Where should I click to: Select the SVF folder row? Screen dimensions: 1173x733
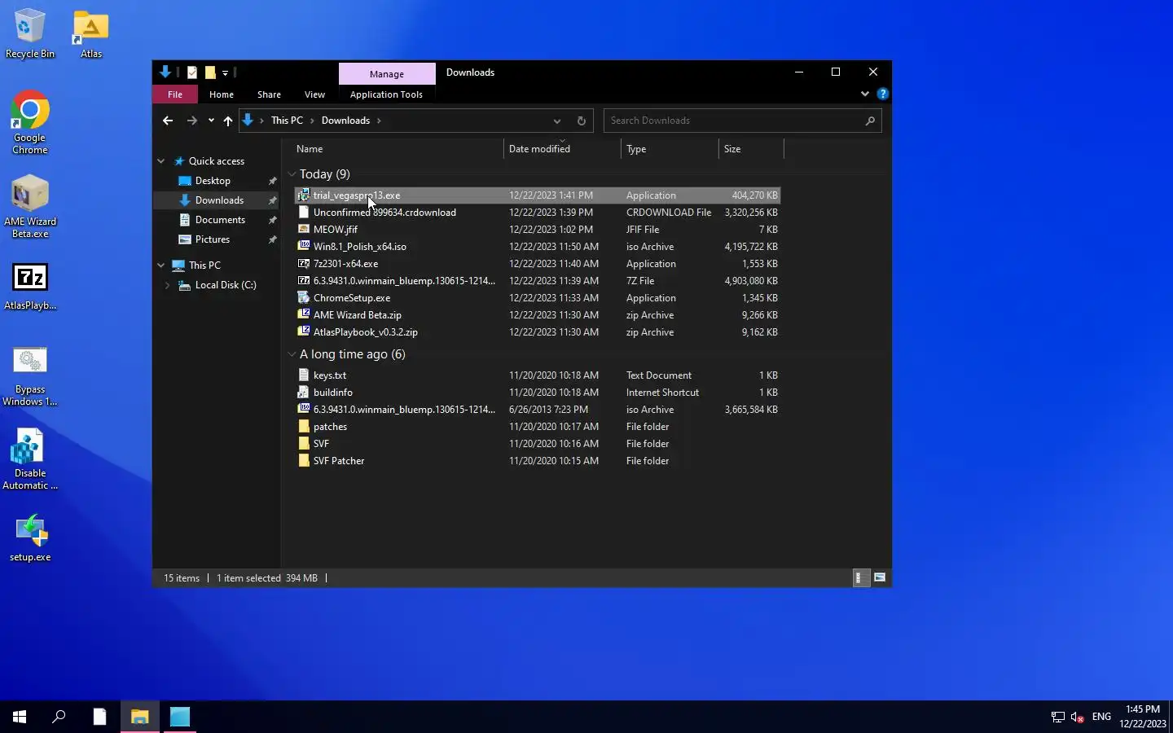click(538, 444)
